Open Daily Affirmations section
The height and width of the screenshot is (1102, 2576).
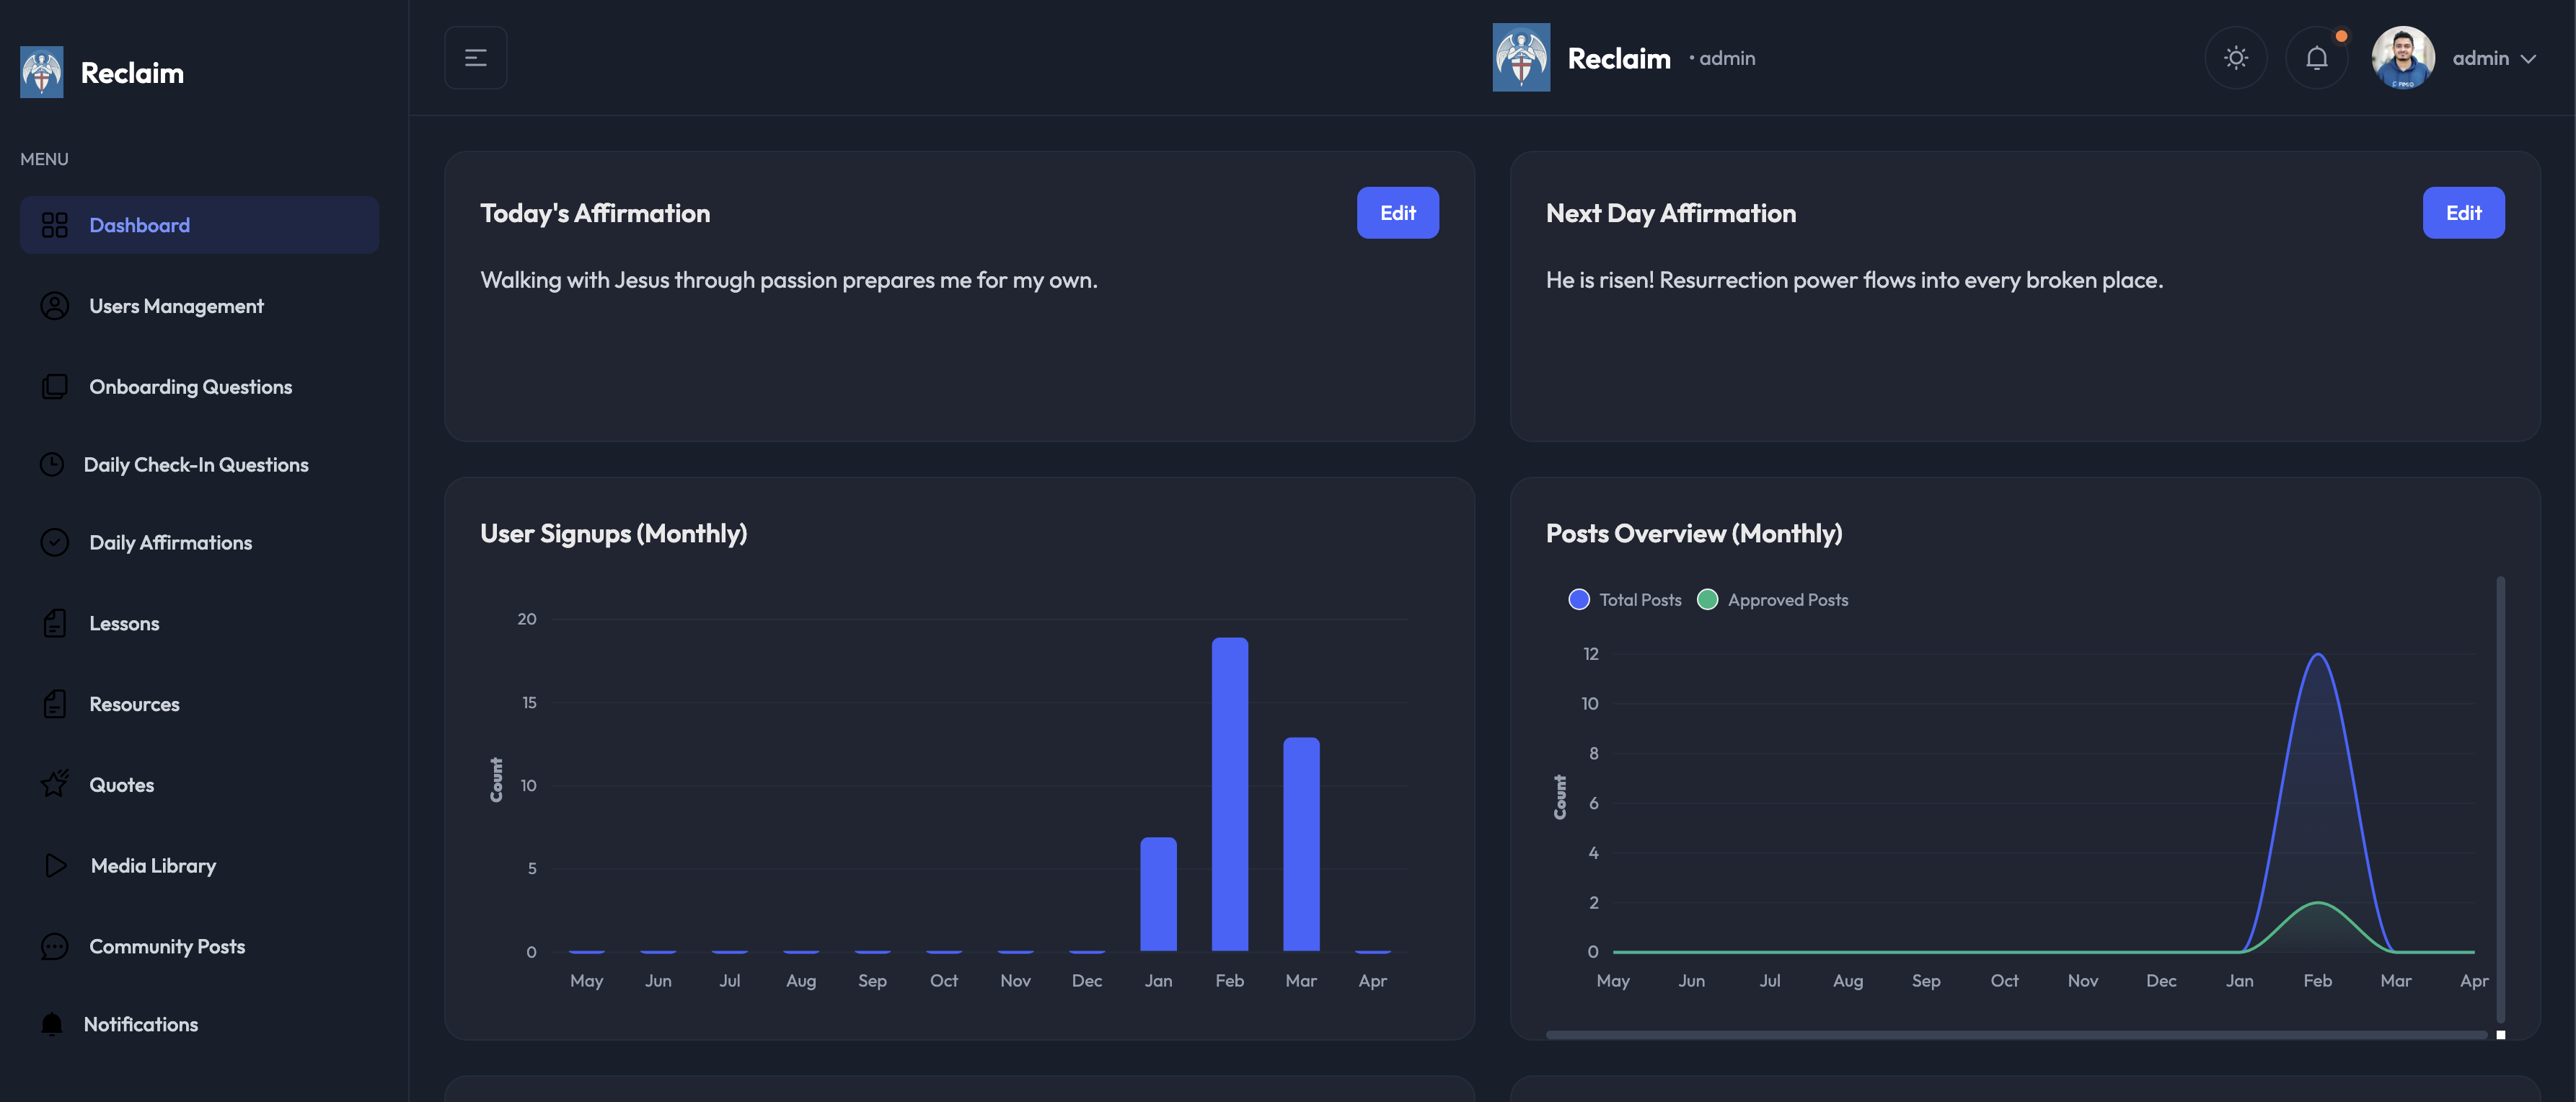pos(199,543)
